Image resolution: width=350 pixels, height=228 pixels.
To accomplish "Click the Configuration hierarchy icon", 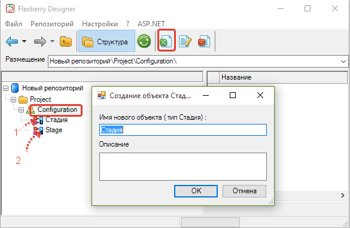I will click(31, 110).
